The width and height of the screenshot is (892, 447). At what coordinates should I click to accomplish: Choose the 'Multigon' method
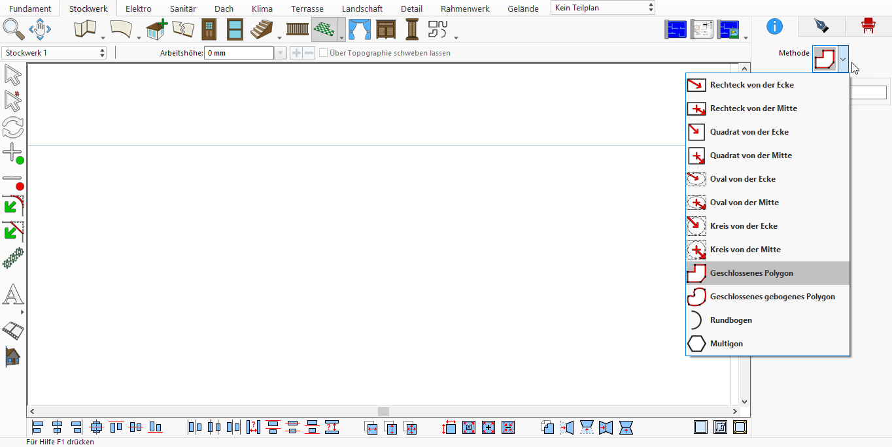(x=768, y=344)
